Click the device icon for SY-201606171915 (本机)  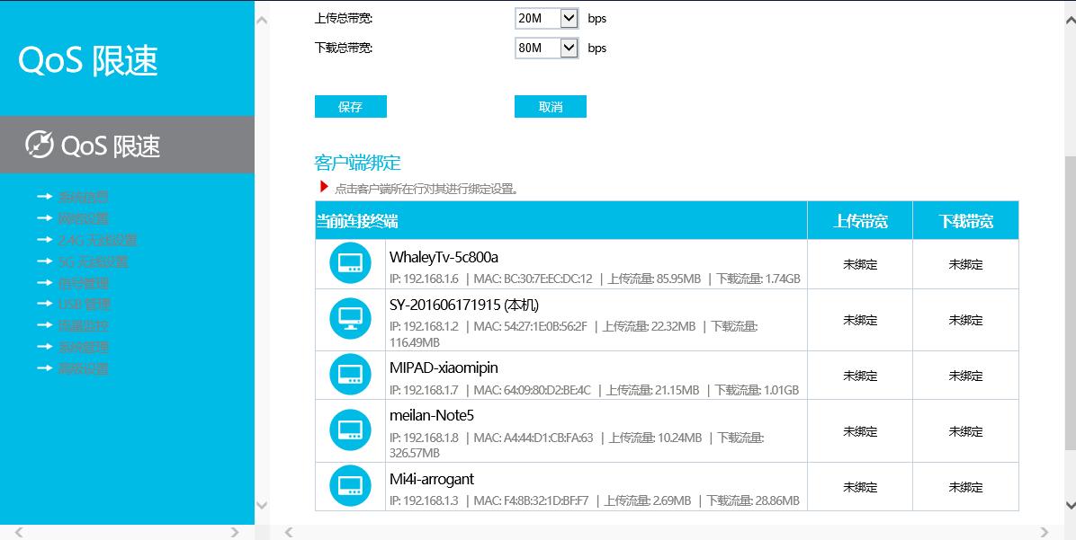coord(349,319)
